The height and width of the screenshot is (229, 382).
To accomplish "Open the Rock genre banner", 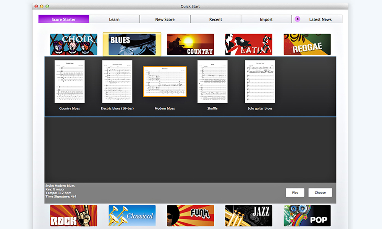I will coord(73,216).
